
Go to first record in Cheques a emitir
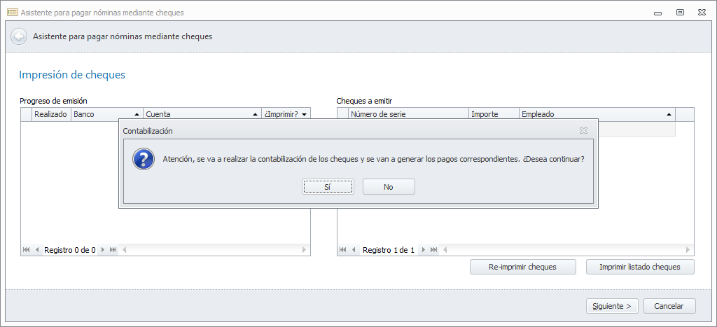pyautogui.click(x=344, y=250)
